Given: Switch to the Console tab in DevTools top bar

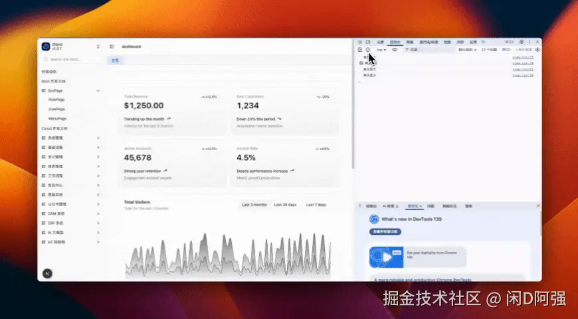Looking at the screenshot, I should pos(395,42).
